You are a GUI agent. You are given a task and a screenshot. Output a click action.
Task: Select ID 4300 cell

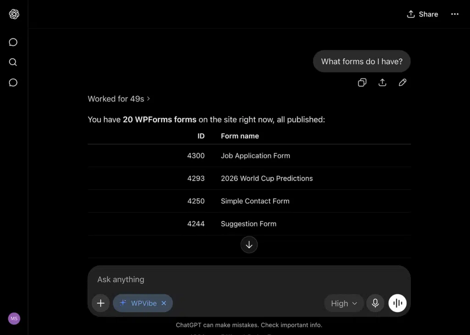(196, 156)
